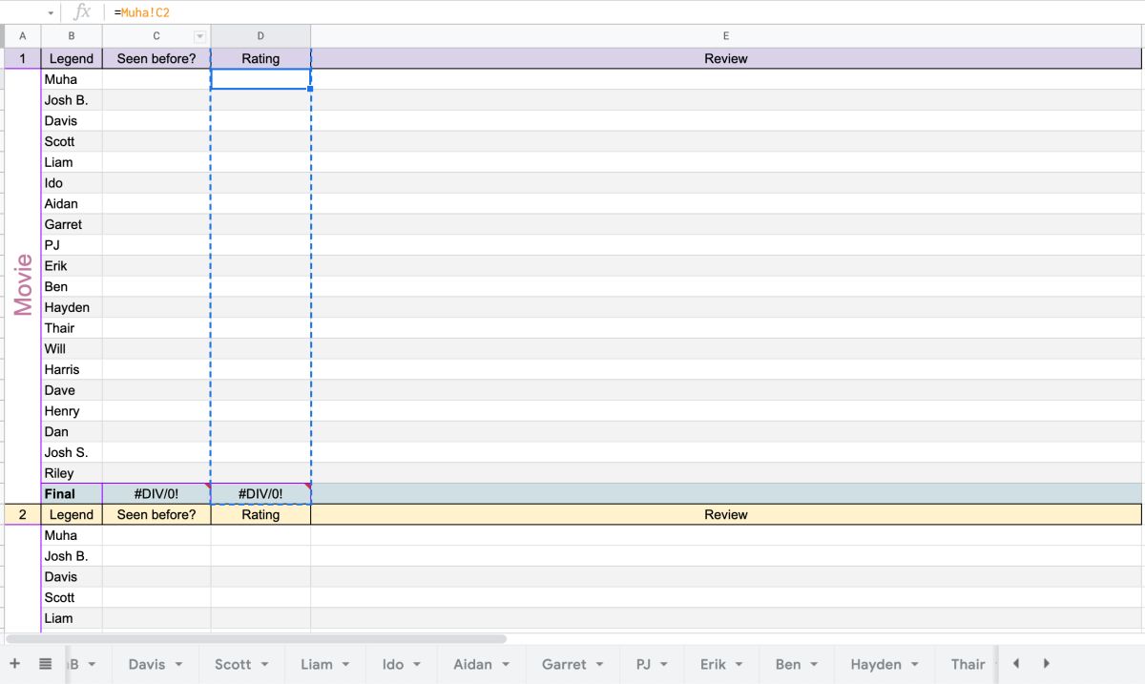This screenshot has width=1145, height=684.
Task: Select the Thair name cell
Action: [x=72, y=328]
